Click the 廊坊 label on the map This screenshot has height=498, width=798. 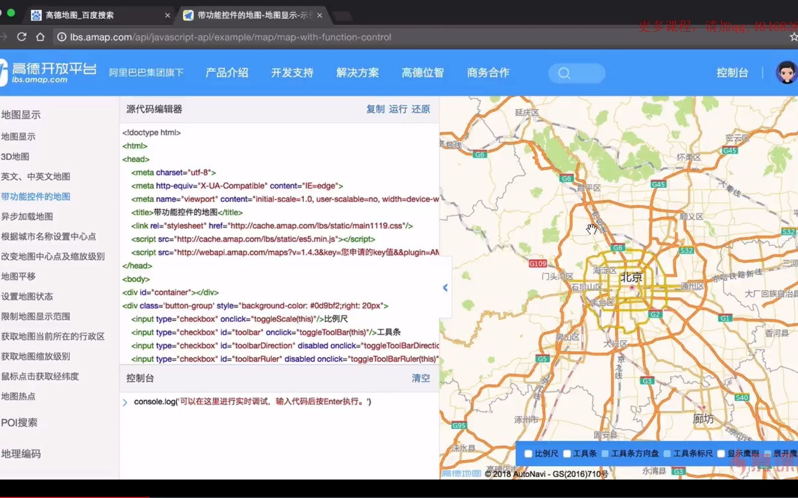coord(703,419)
